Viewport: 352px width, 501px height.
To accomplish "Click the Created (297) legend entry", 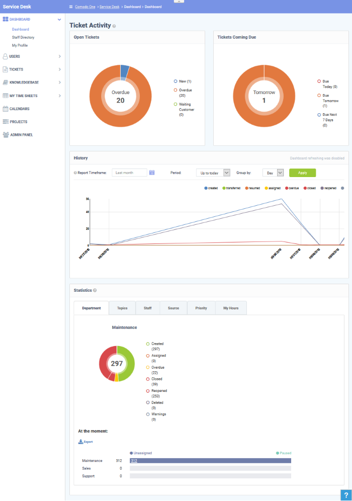I will tap(155, 347).
